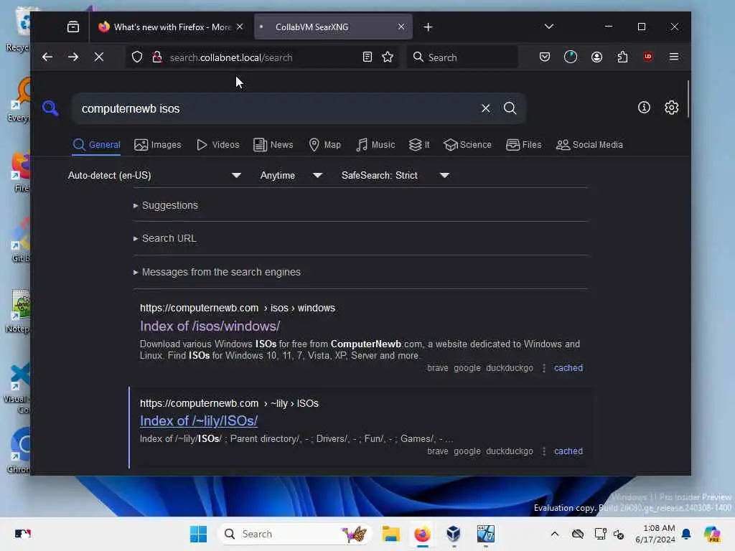Open the Anytime time range dropdown
Image resolution: width=735 pixels, height=551 pixels.
point(291,175)
